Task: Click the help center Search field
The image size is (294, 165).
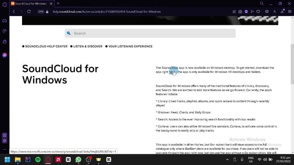Action: [150, 33]
